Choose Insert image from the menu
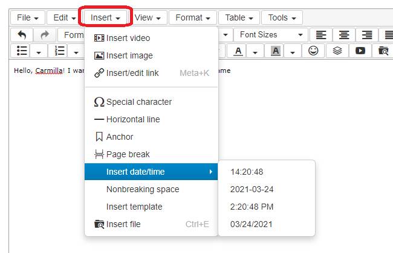 click(x=151, y=55)
